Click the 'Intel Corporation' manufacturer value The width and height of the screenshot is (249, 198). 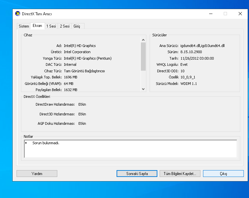(77, 52)
